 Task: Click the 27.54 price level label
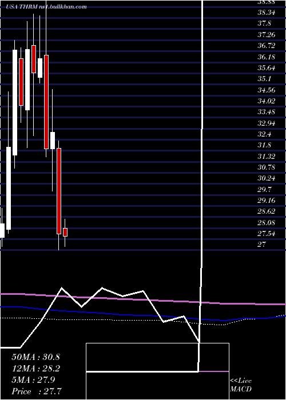click(x=267, y=234)
